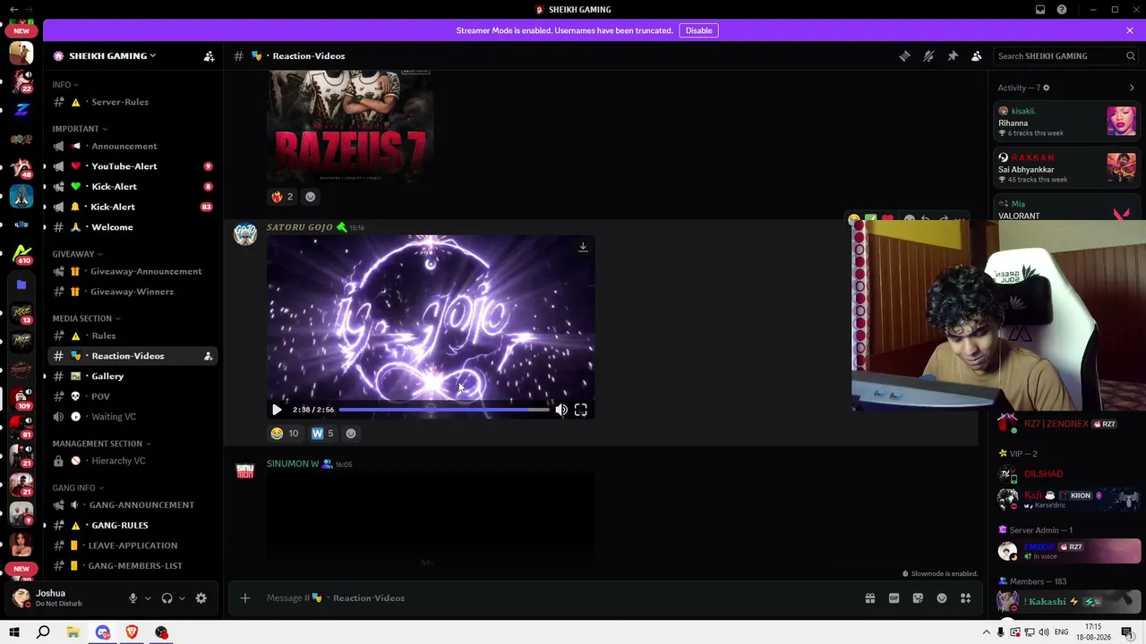
Task: Mute the video volume
Action: [561, 410]
